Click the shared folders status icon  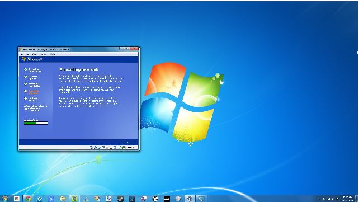[107, 148]
